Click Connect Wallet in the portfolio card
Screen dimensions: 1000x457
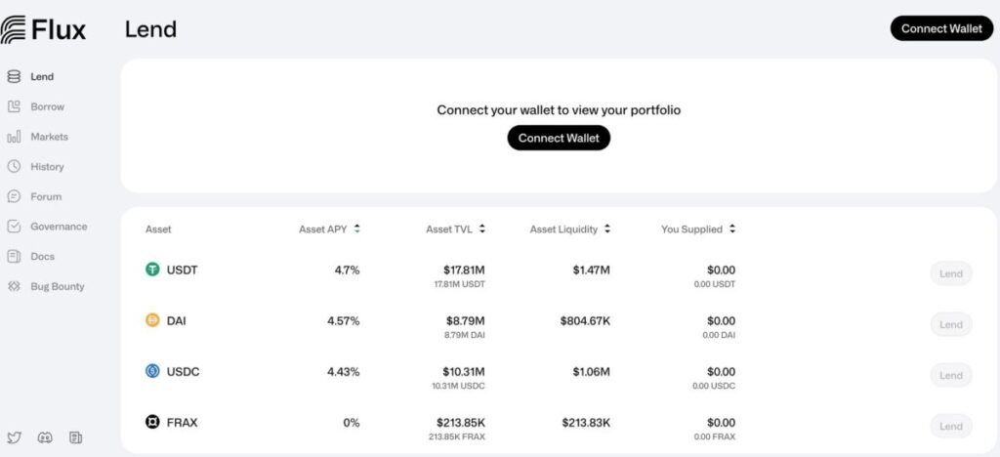[559, 138]
